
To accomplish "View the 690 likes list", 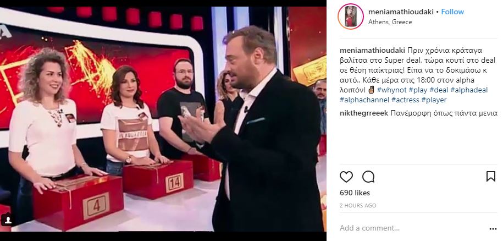I will [x=355, y=193].
